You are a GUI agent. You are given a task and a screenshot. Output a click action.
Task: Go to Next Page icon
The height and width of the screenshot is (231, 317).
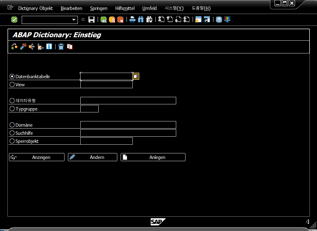pyautogui.click(x=178, y=20)
